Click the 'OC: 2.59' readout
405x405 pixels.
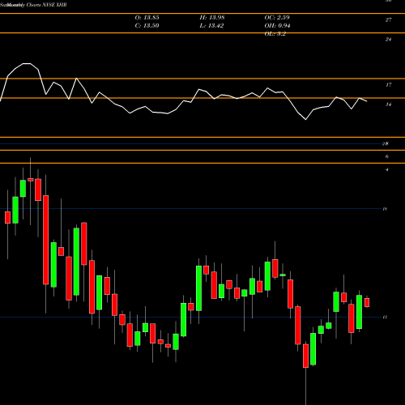(x=277, y=18)
